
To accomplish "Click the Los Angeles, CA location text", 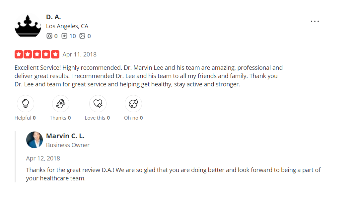I will click(x=67, y=26).
